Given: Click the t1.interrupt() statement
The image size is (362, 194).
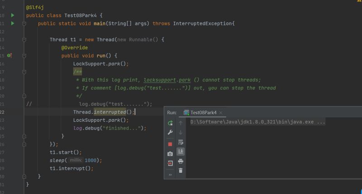Looking at the screenshot, I should (x=71, y=168).
